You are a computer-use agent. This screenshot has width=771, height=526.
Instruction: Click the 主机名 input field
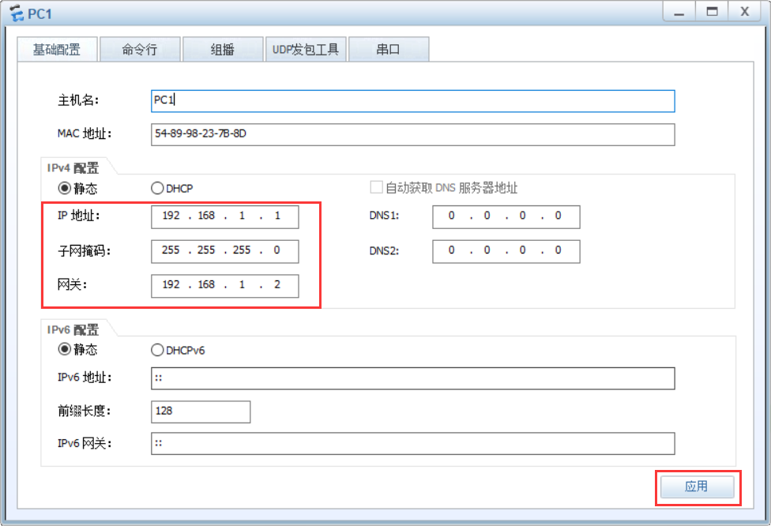(412, 101)
